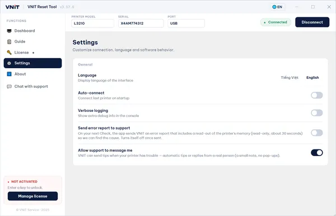The image size is (336, 216).
Task: Click the Guide book icon
Action: click(9, 41)
